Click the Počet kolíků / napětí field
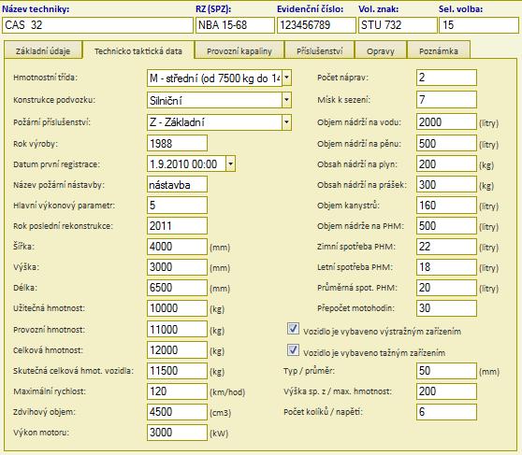522x455 pixels. click(446, 412)
